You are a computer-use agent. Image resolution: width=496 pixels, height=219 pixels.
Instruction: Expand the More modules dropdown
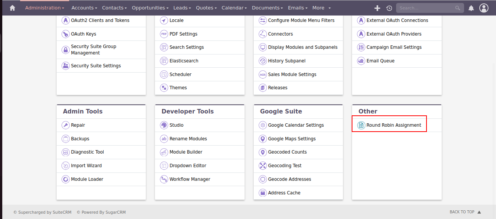(x=321, y=8)
